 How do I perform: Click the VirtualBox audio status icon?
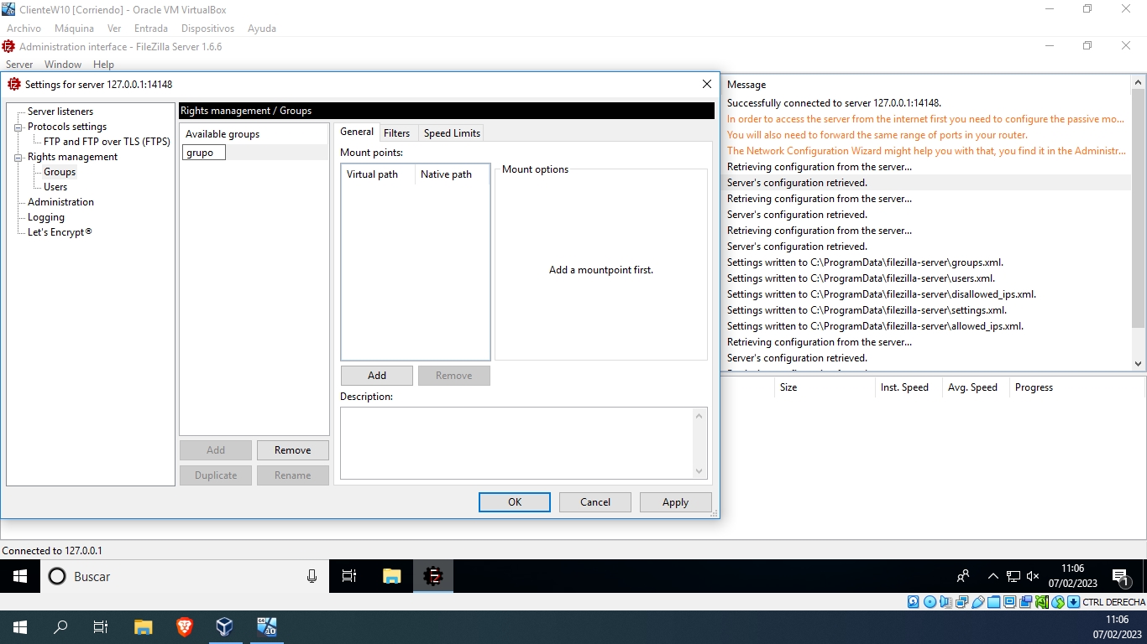945,602
